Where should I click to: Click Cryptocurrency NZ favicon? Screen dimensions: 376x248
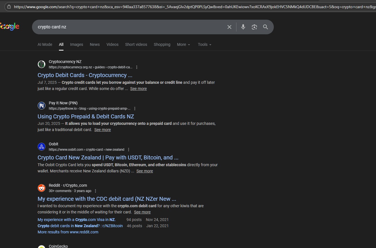[42, 64]
